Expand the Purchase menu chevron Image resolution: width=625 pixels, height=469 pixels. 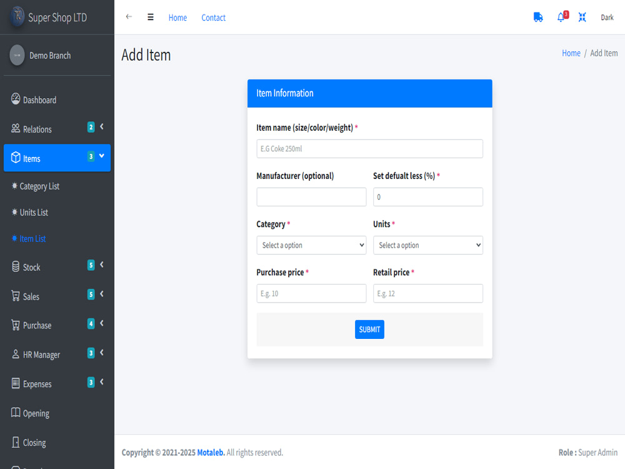pyautogui.click(x=102, y=323)
